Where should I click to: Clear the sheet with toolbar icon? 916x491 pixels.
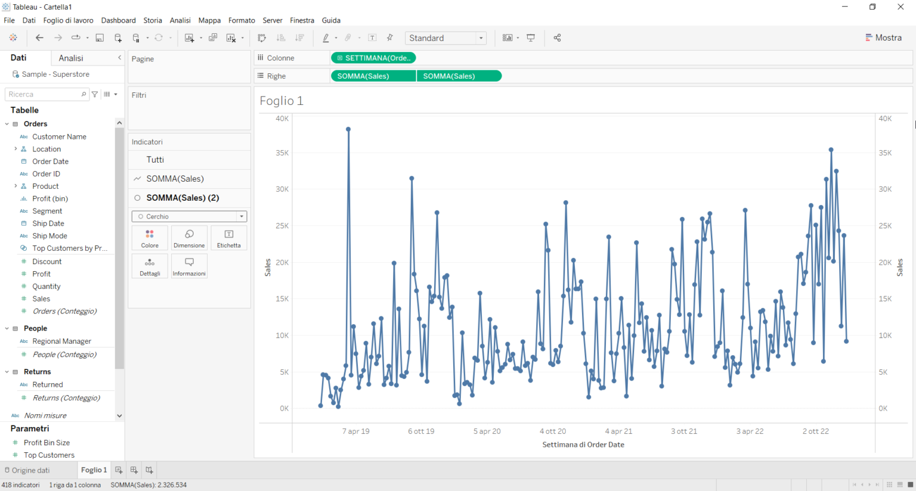click(x=231, y=38)
